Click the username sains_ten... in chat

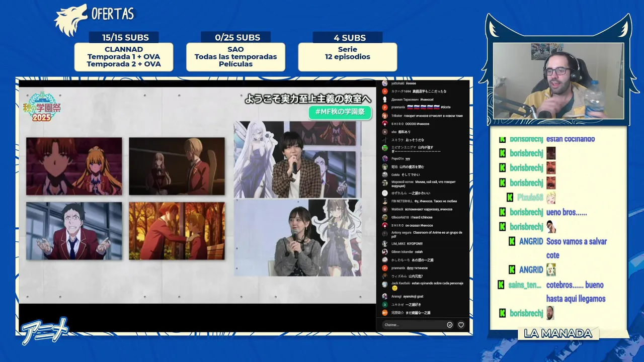pos(525,285)
